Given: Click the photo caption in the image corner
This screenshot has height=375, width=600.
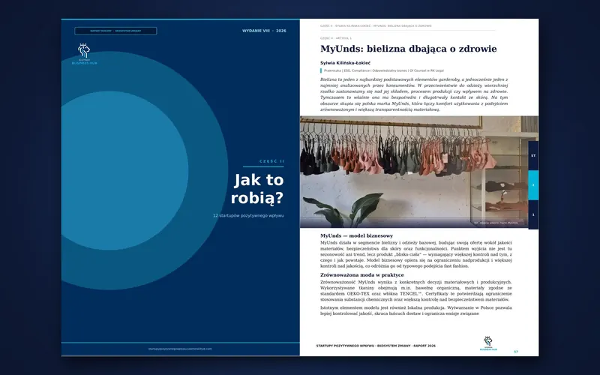Looking at the screenshot, I should tap(496, 223).
